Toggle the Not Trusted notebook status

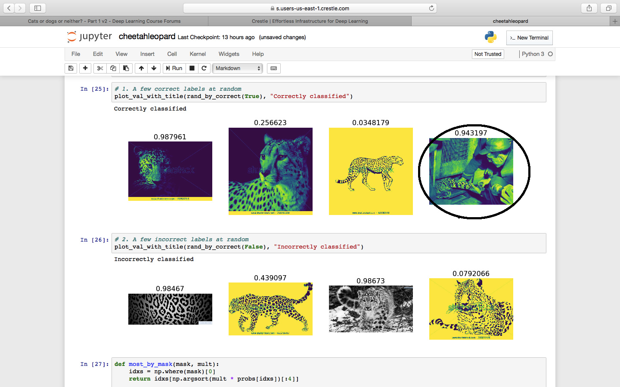tap(487, 54)
